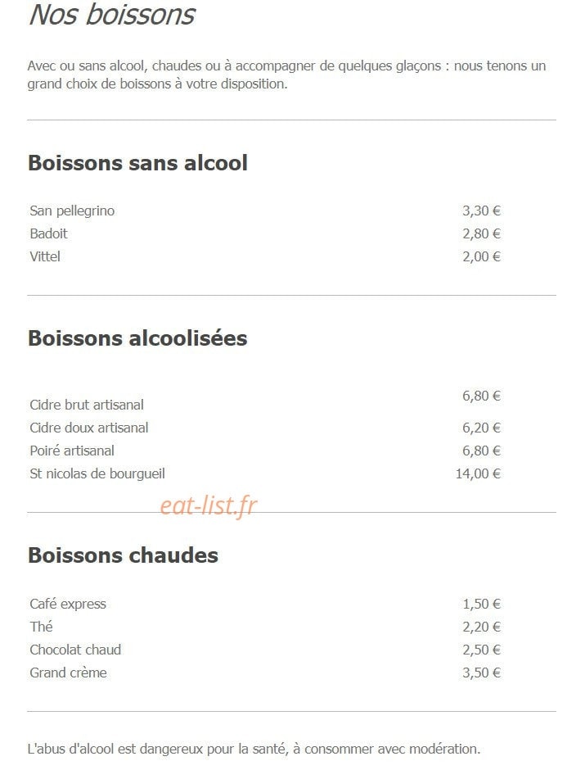Image resolution: width=576 pixels, height=770 pixels.
Task: Select the Cidre doux artisanal item
Action: tap(89, 428)
